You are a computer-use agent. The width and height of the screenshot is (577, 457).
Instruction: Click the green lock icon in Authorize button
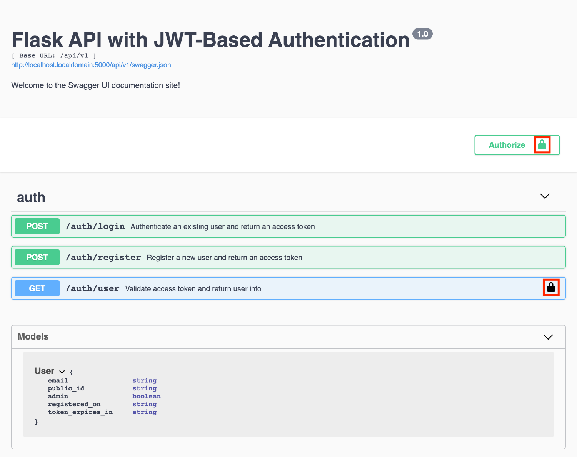(542, 145)
